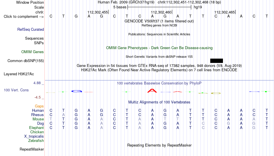Open the Sequences track label
Screen dimensions: 274x156
(x=34, y=38)
